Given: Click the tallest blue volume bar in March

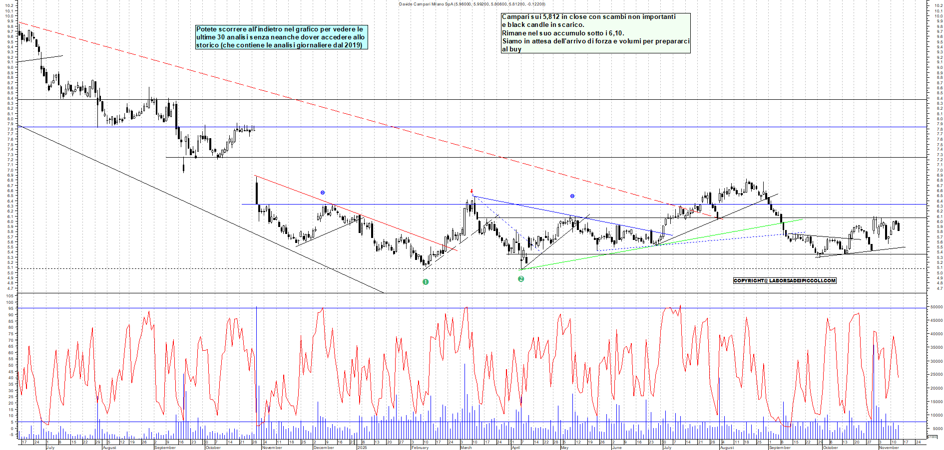Looking at the screenshot, I should point(466,399).
